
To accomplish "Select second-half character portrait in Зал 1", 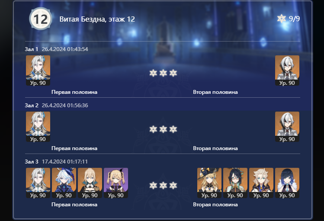I will tap(287, 70).
